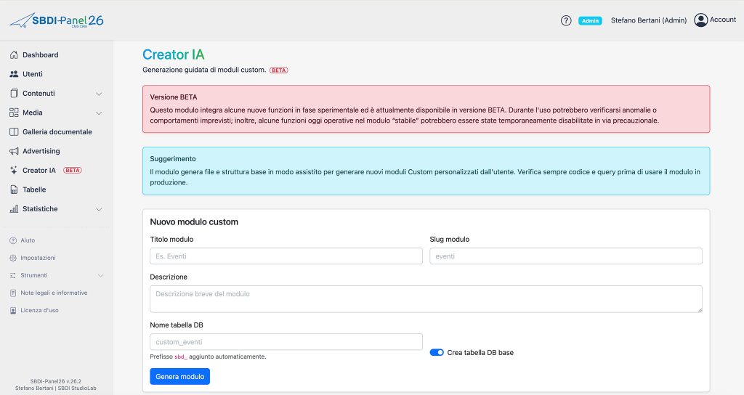Expand the Media submenu chevron
Screen dimensions: 744x395
click(x=100, y=113)
